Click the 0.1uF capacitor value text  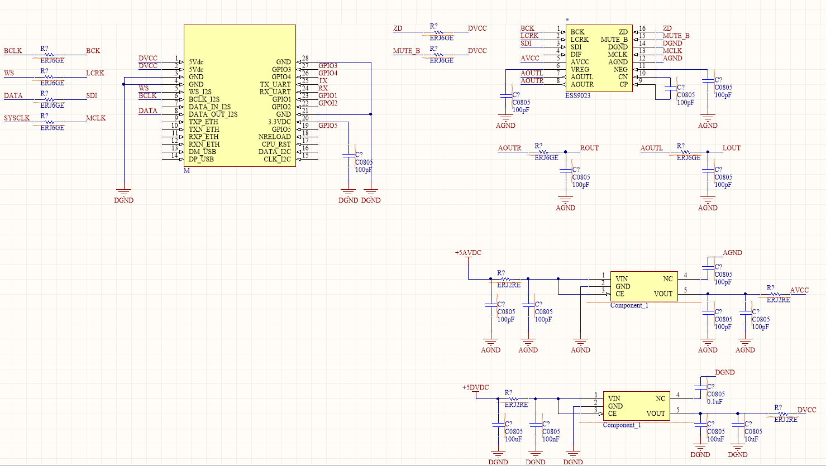pyautogui.click(x=715, y=402)
